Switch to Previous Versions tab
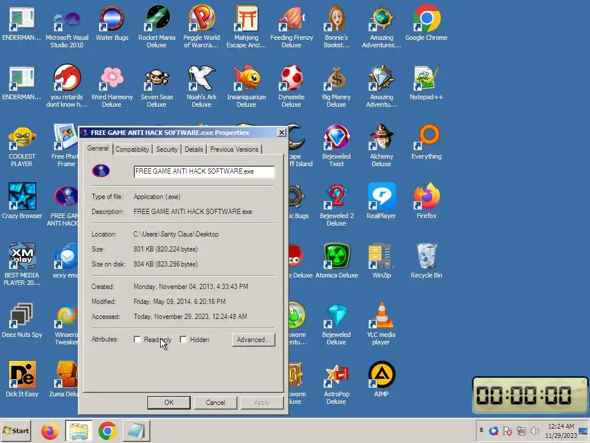The width and height of the screenshot is (590, 443). 234,149
